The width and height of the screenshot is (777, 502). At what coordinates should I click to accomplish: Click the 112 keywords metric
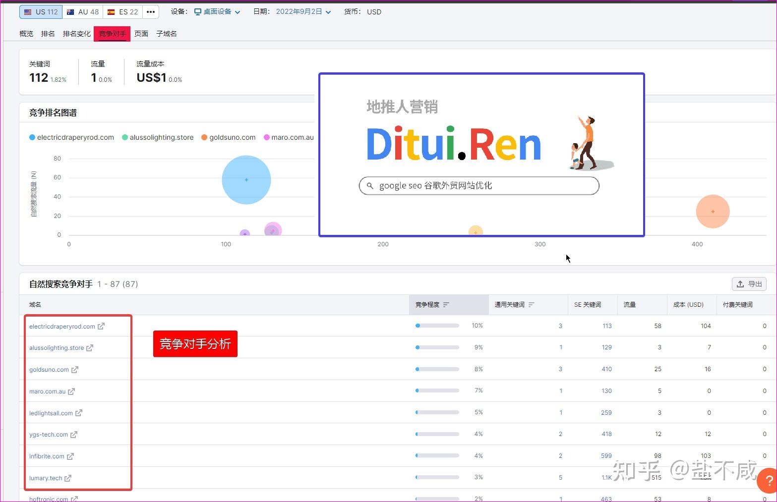pos(39,78)
